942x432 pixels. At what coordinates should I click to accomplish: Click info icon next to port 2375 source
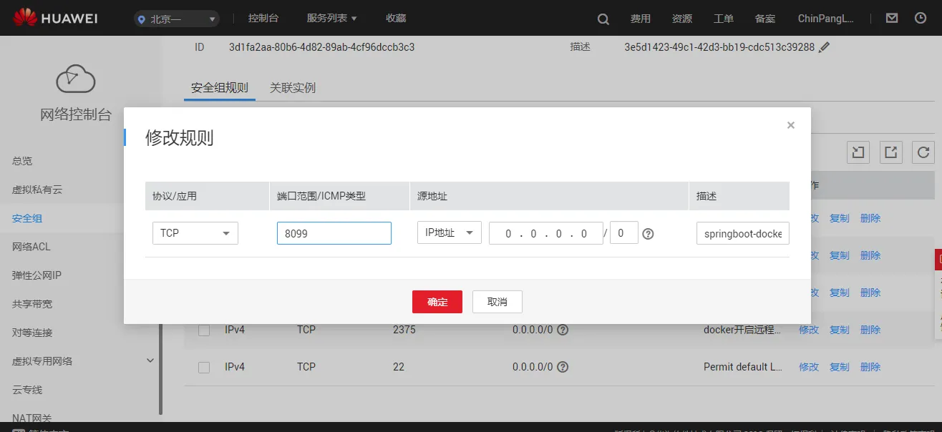(x=563, y=330)
